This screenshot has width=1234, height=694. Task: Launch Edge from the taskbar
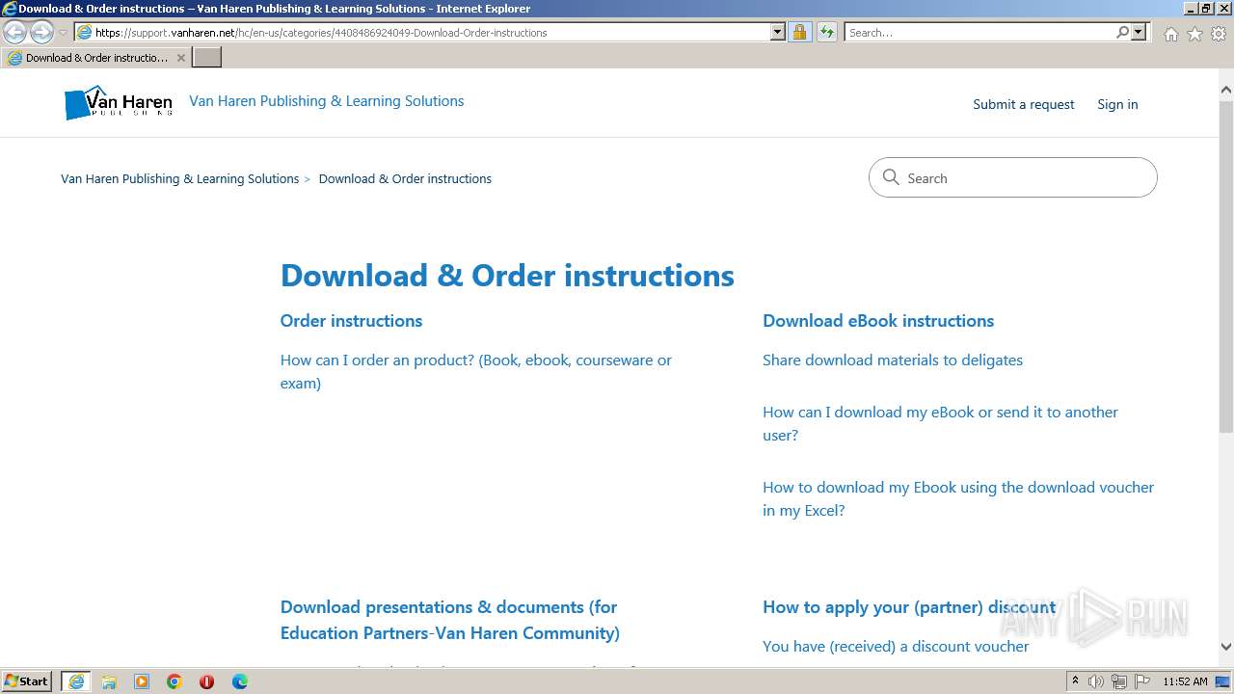point(240,681)
